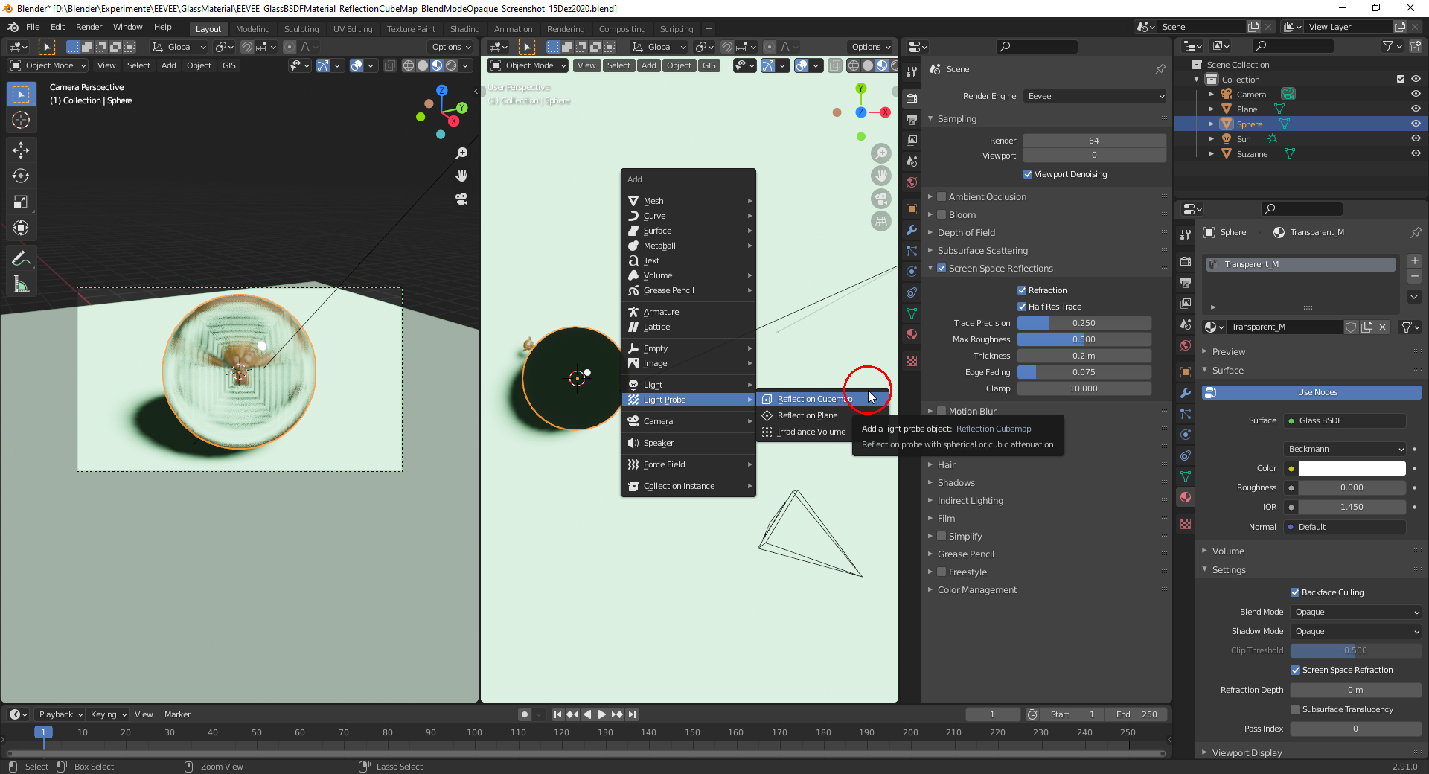1429x774 pixels.
Task: Open Options in left viewport header
Action: (451, 47)
